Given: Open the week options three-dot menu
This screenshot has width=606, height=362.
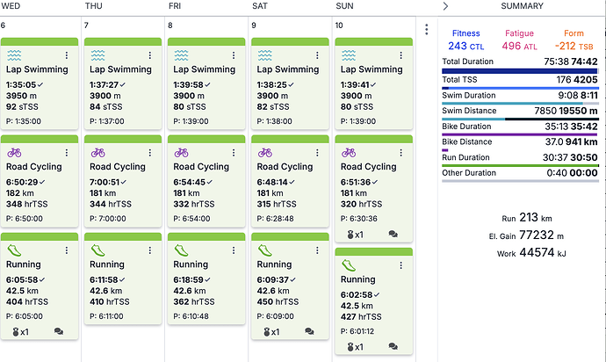Looking at the screenshot, I should [426, 29].
